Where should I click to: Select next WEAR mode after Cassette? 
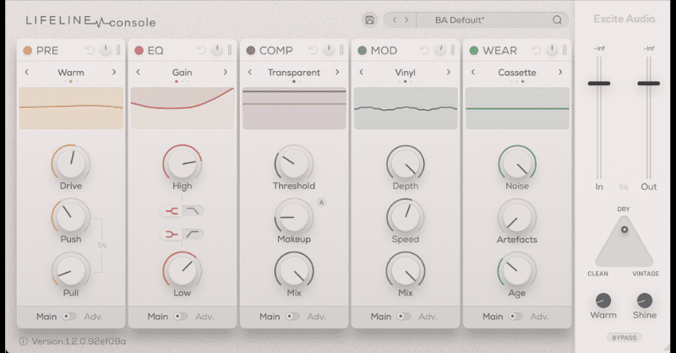pos(560,72)
